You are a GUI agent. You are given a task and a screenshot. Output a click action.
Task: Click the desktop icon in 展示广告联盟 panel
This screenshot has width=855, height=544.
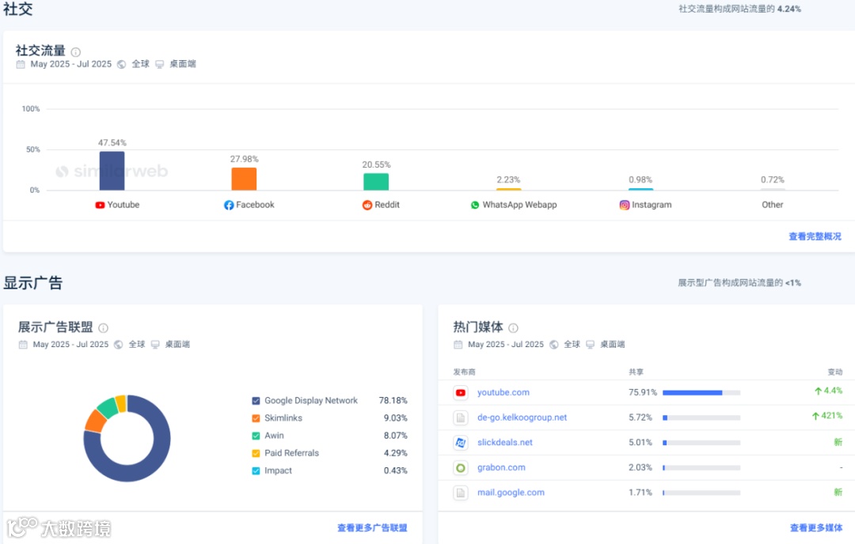155,345
